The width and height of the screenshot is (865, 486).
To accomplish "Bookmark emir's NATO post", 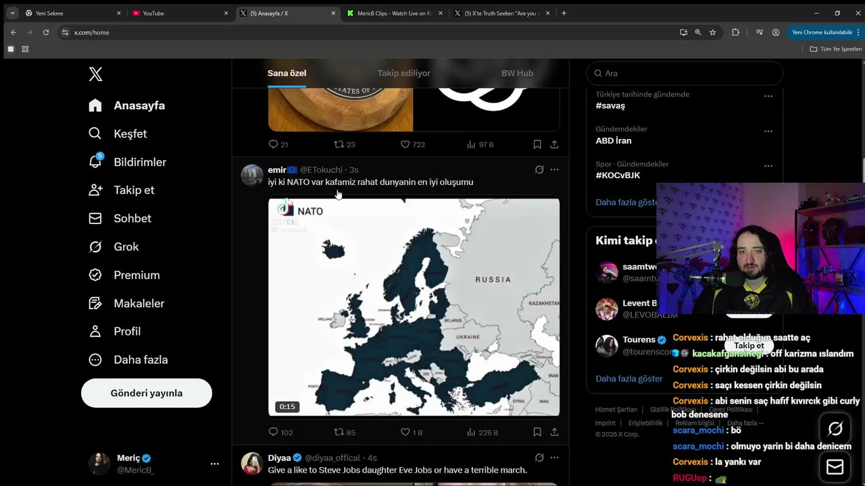I will point(537,432).
